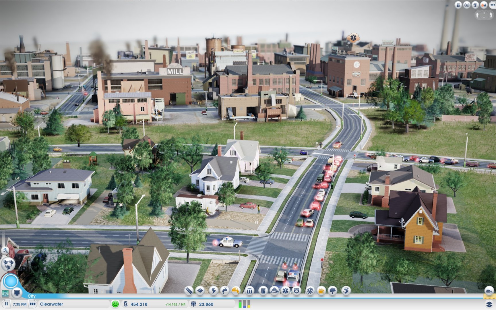The image size is (496, 310).
Task: Click the mayor portrait avatar
Action: [x=5, y=293]
